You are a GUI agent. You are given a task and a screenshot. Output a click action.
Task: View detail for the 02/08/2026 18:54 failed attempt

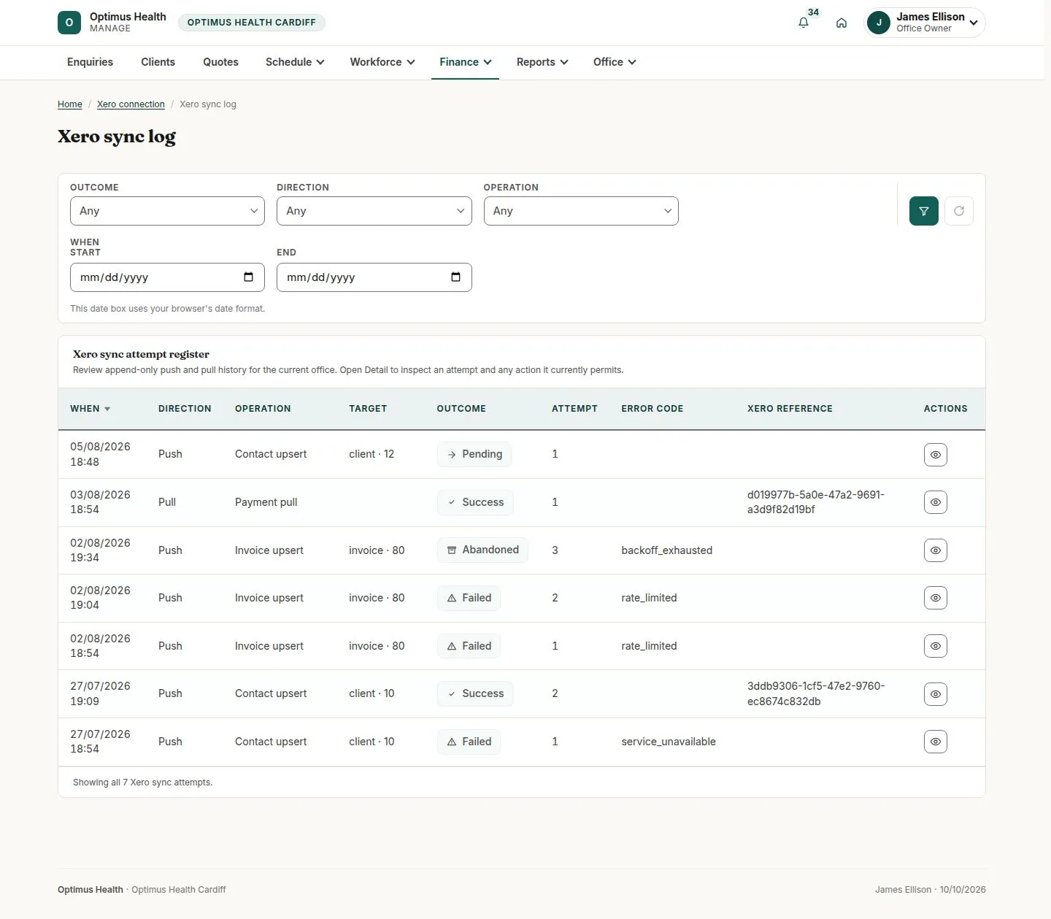936,646
